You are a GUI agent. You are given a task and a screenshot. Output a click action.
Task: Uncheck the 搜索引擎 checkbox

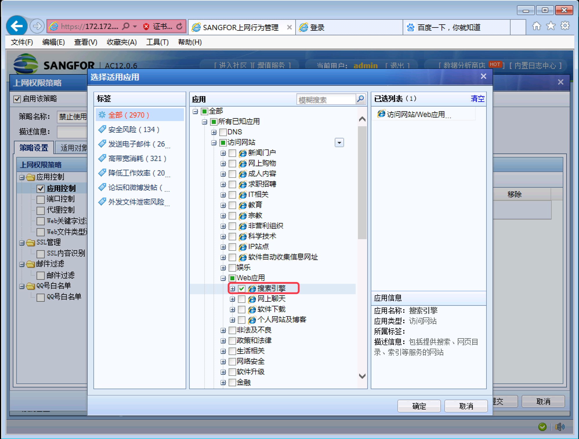pos(242,288)
